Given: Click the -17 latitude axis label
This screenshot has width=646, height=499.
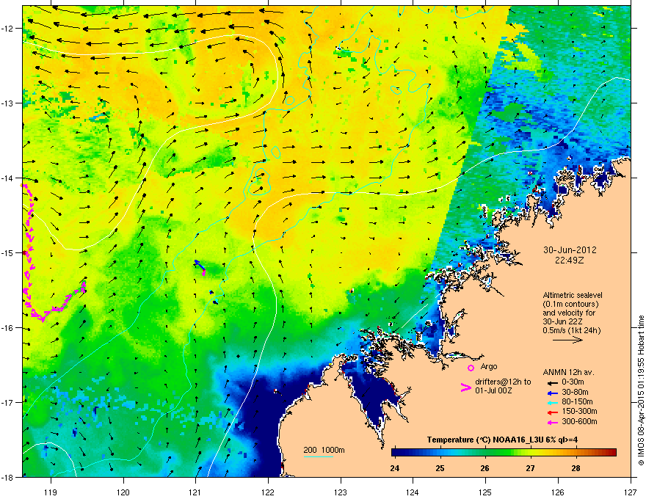Looking at the screenshot, I should click(8, 402).
